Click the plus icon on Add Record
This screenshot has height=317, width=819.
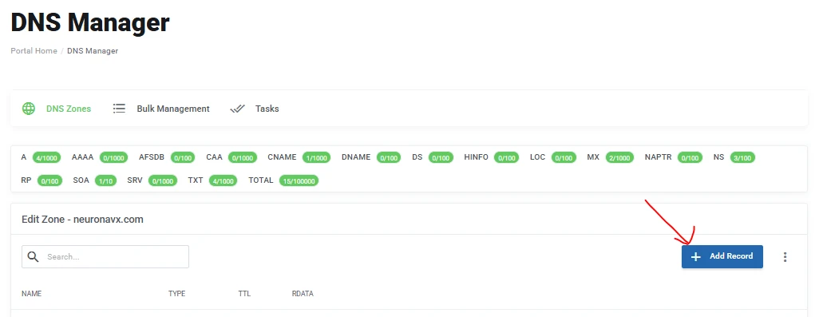coord(696,257)
